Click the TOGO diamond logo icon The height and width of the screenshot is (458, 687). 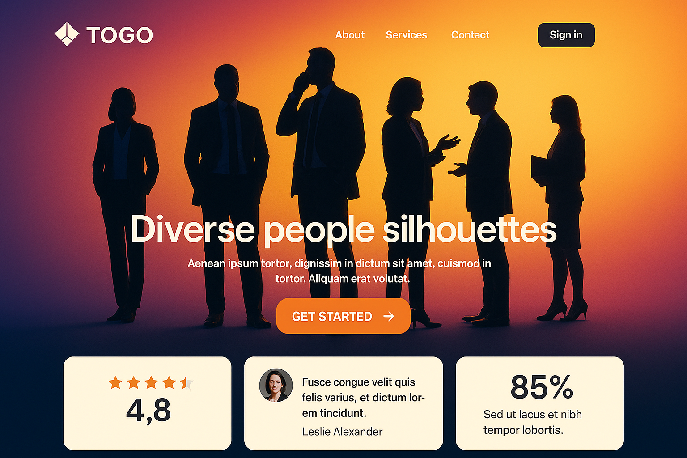coord(67,34)
